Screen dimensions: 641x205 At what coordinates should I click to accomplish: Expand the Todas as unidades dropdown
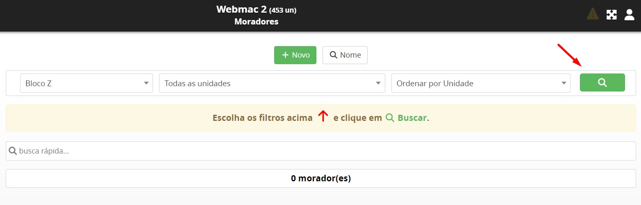coord(272,83)
